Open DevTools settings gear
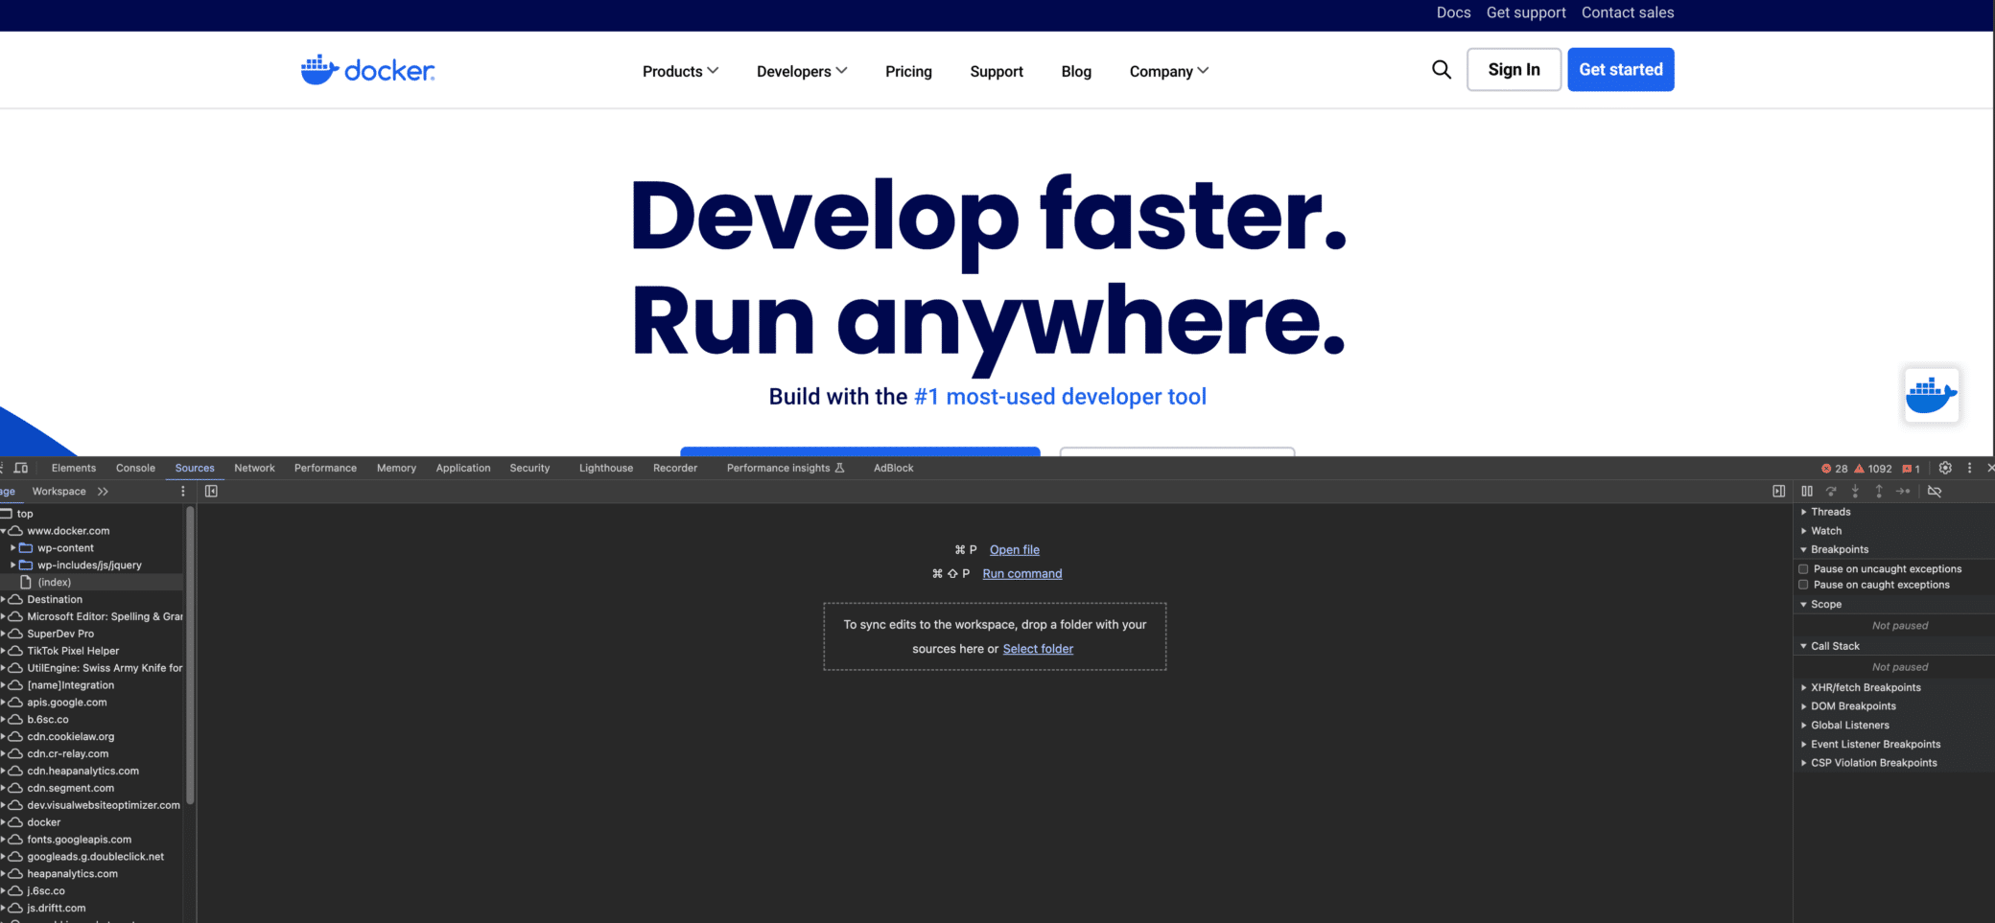The height and width of the screenshot is (923, 1995). coord(1945,468)
